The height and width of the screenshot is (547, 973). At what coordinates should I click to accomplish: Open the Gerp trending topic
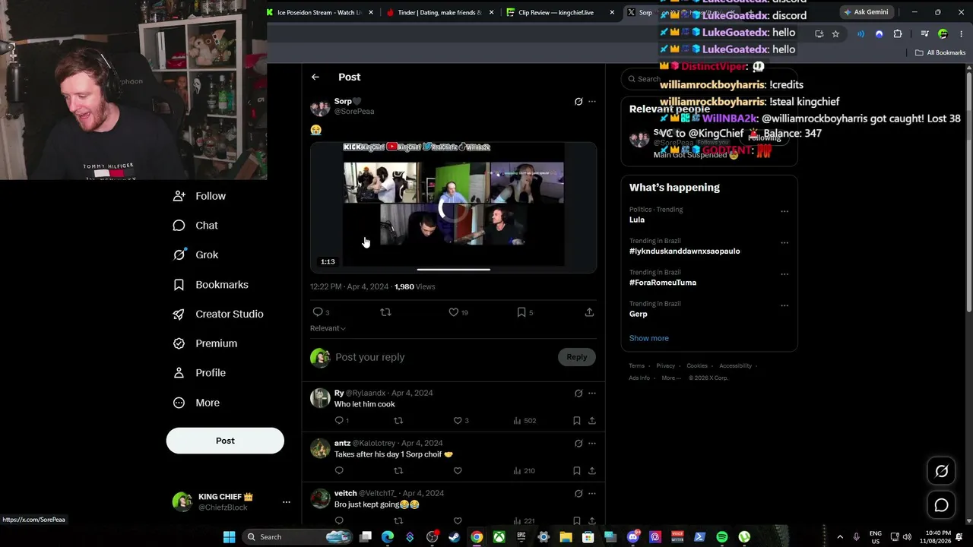[638, 314]
